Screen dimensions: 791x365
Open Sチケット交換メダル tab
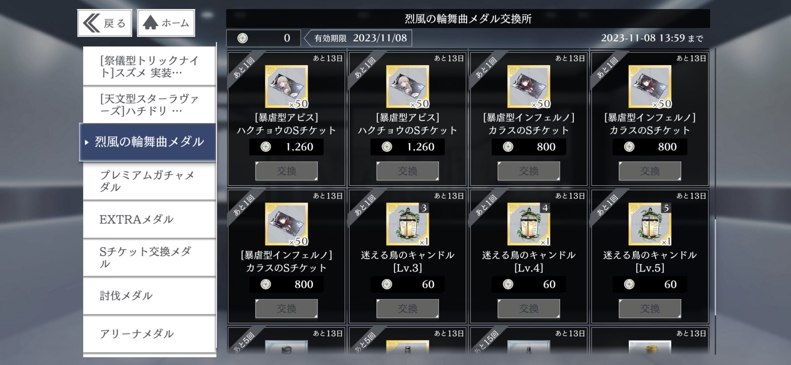tap(149, 258)
